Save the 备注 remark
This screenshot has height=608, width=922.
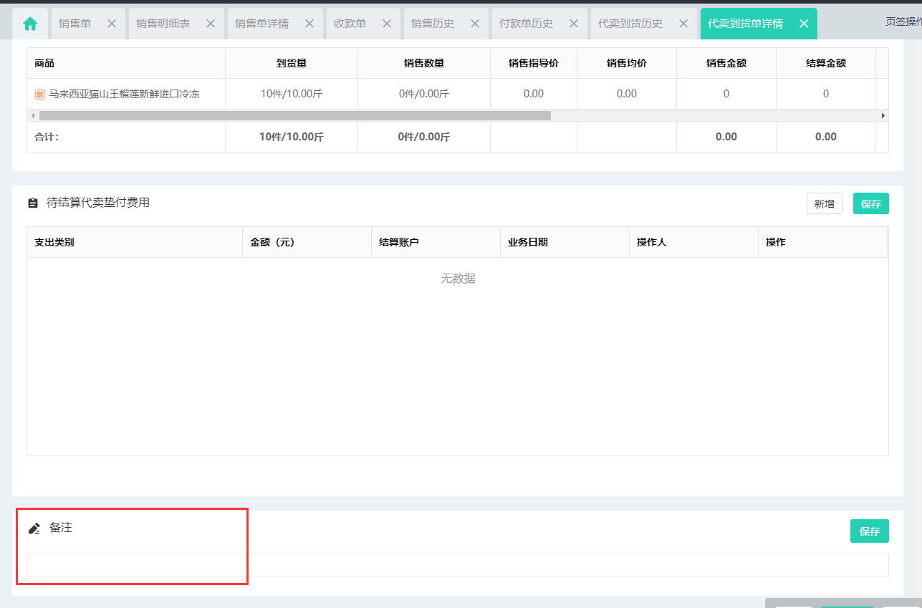tap(870, 531)
